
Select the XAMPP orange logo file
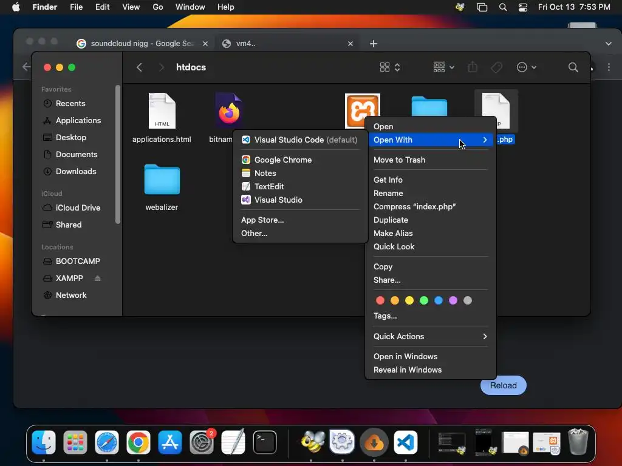coord(362,110)
